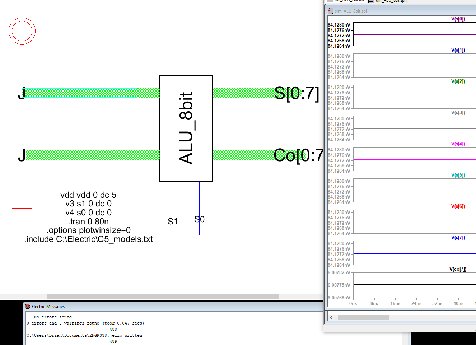Select the vdd power symbol
Image resolution: width=476 pixels, height=345 pixels.
click(22, 31)
